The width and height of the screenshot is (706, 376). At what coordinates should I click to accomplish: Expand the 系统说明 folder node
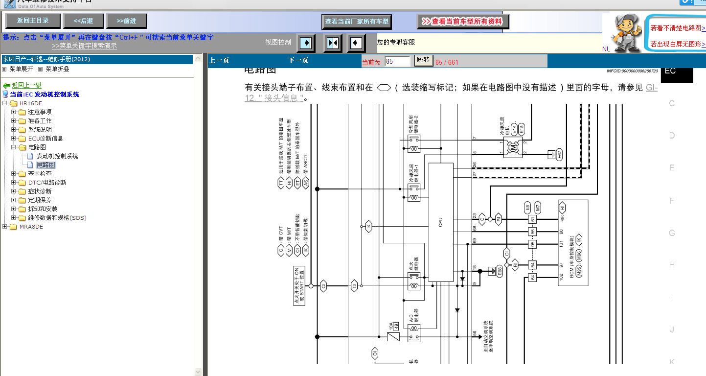tap(14, 130)
